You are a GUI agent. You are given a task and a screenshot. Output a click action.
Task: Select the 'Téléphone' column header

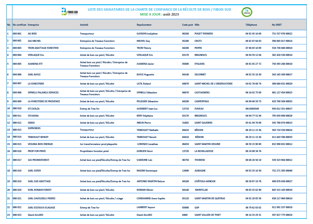coord(251,25)
